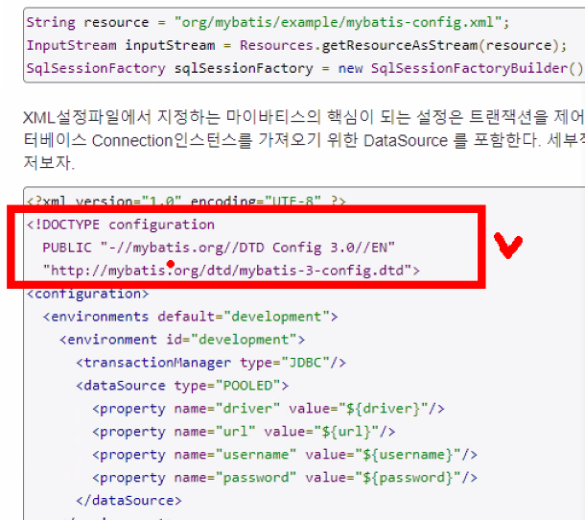Viewport: 585px width, 520px height.
Task: Click the '<configuration>' opening tag
Action: point(87,294)
